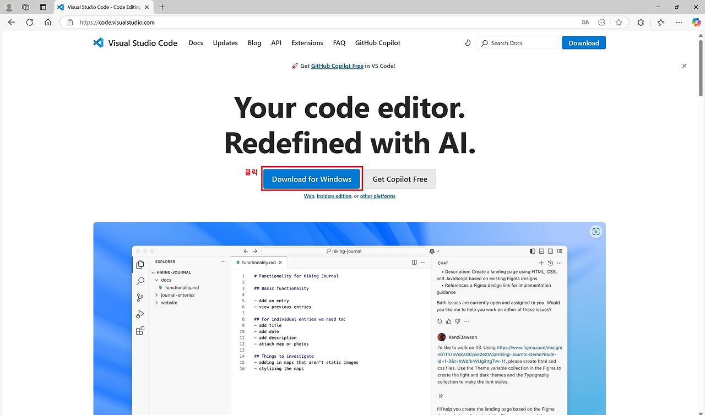Select the Search icon in the preview activity bar

[x=140, y=281]
